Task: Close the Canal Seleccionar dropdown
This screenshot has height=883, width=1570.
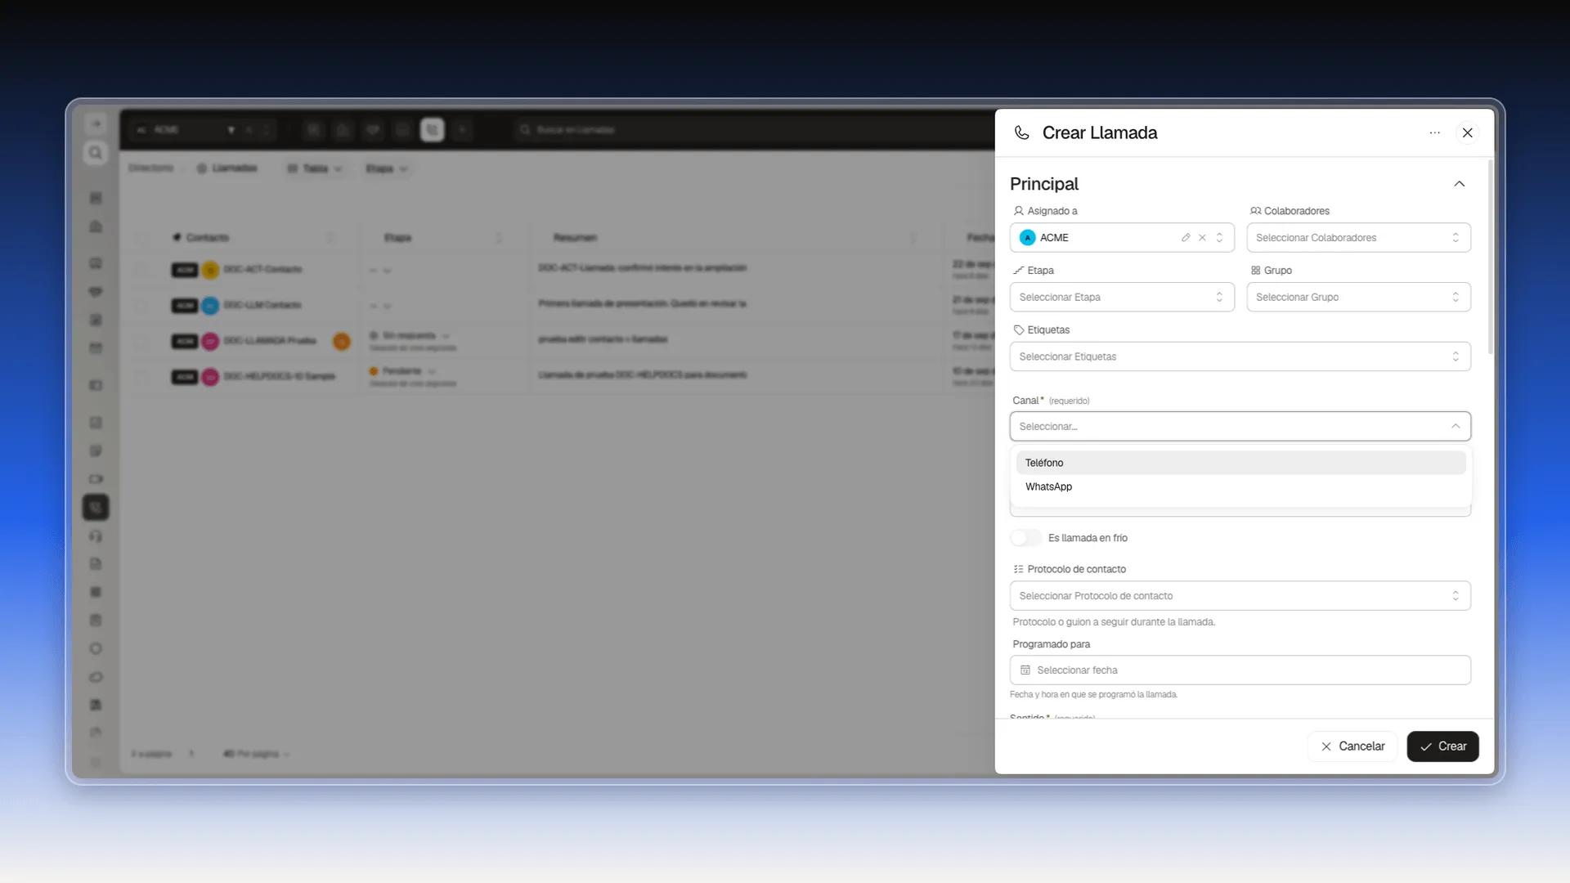Action: [1240, 426]
